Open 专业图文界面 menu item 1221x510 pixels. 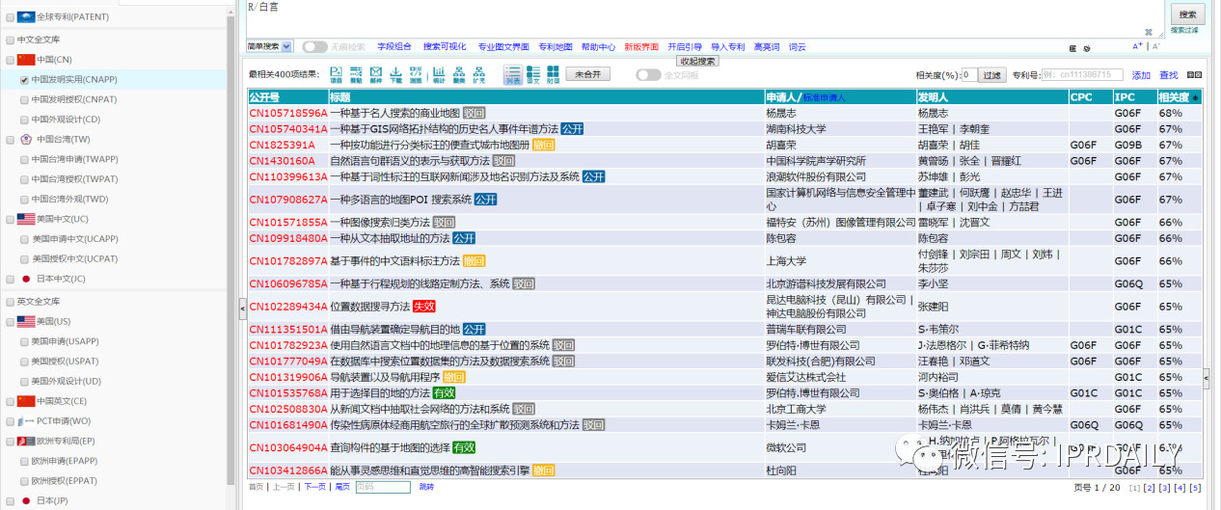pyautogui.click(x=503, y=46)
